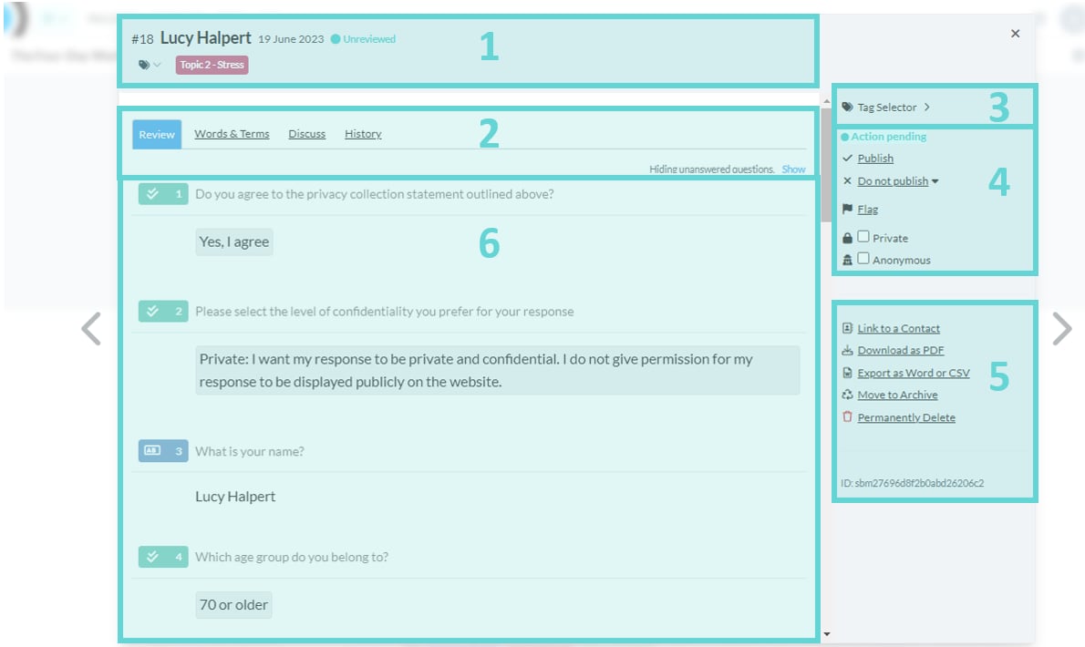Click the padlock icon beside Private
This screenshot has width=1085, height=647.
(x=847, y=238)
